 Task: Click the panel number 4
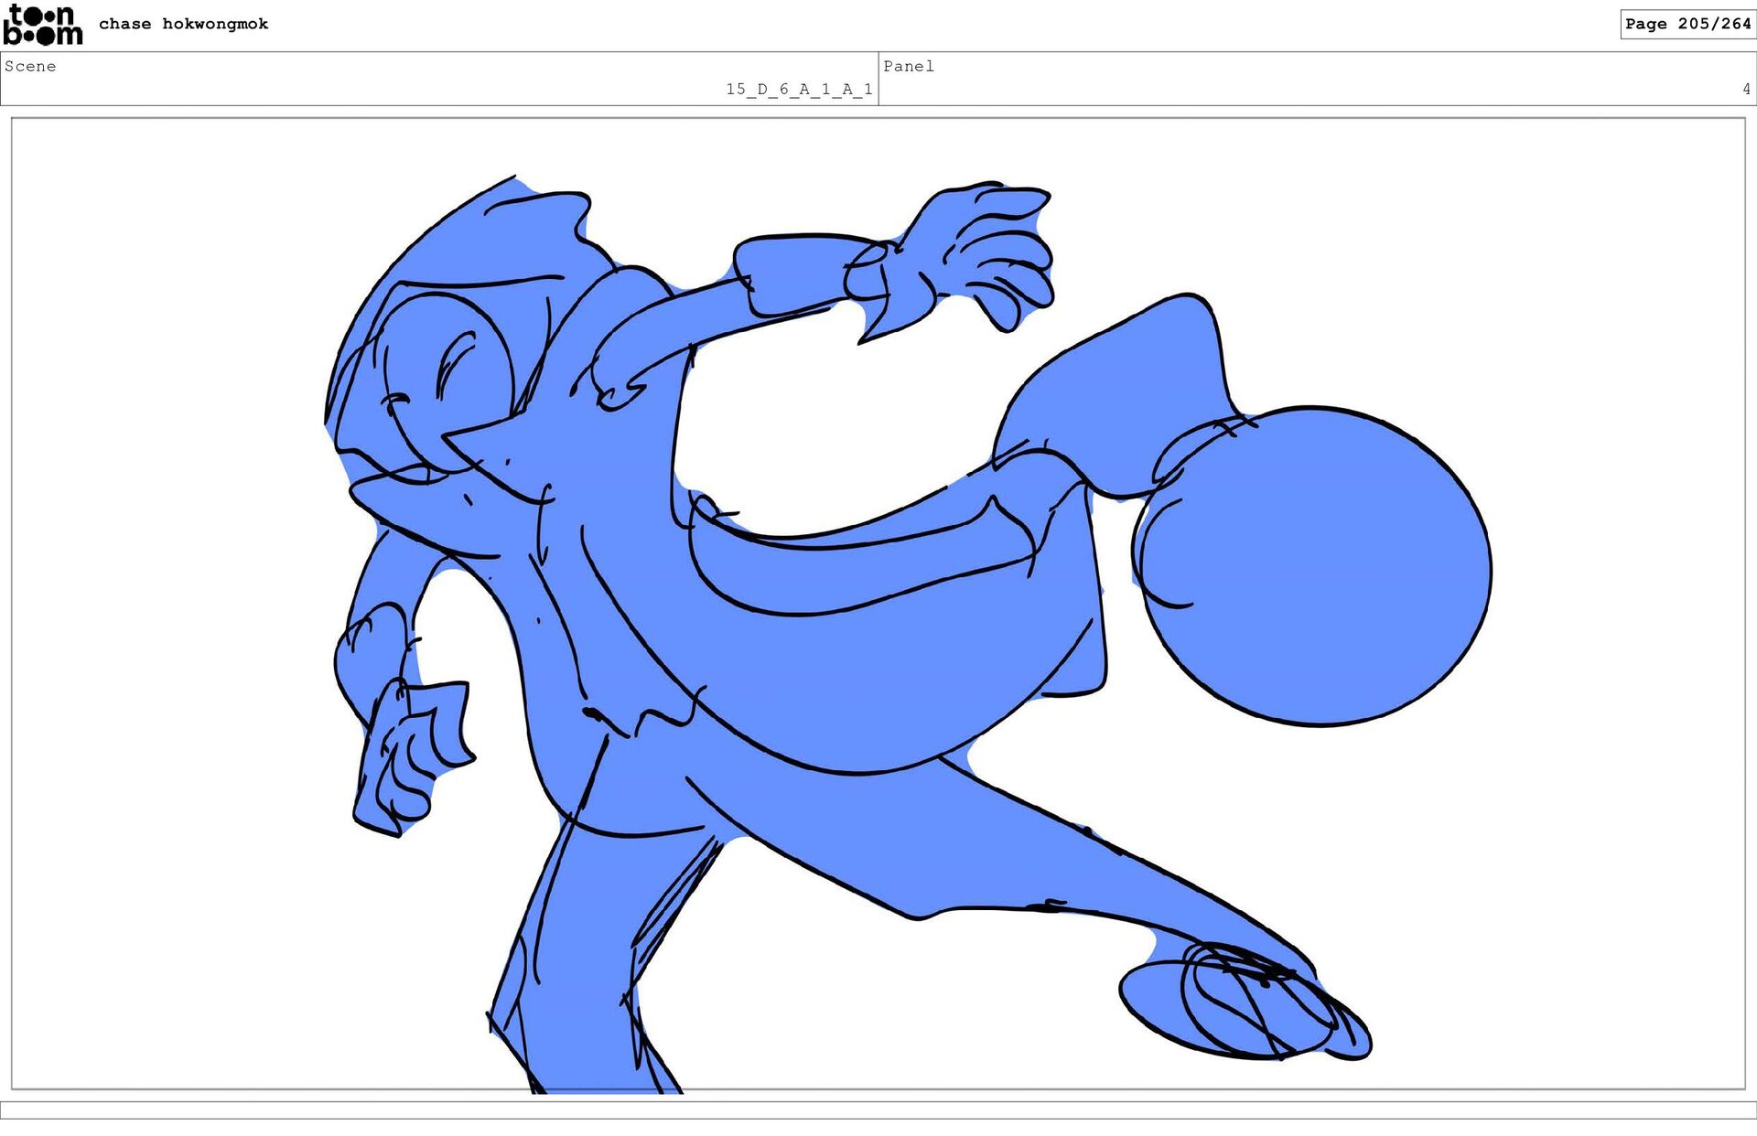coord(1745,89)
